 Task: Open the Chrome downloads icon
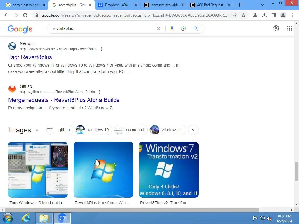point(265,15)
